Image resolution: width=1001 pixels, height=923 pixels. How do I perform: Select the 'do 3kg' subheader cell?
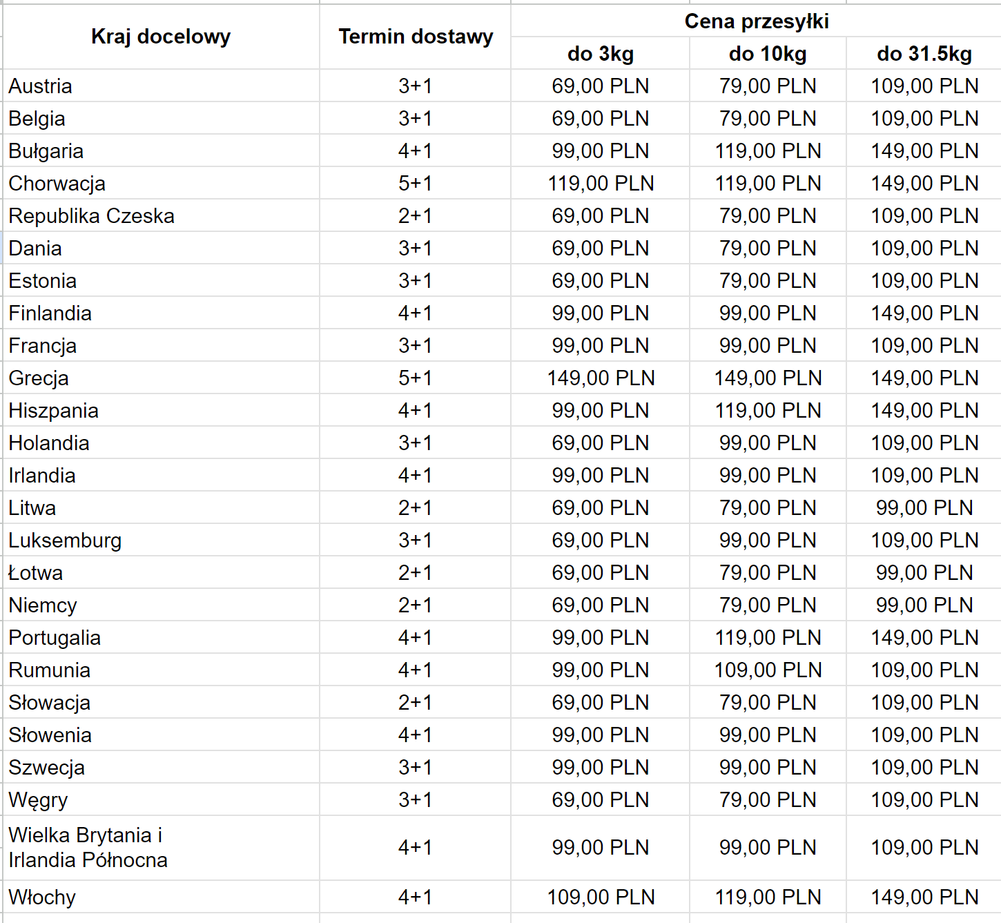click(600, 54)
